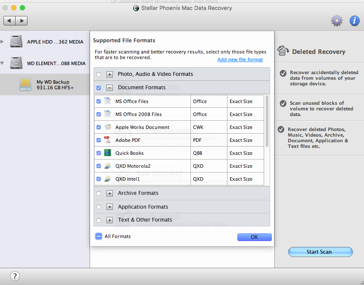Viewport: 364px width, 285px height.
Task: Click the MS Office Files icon
Action: point(108,101)
